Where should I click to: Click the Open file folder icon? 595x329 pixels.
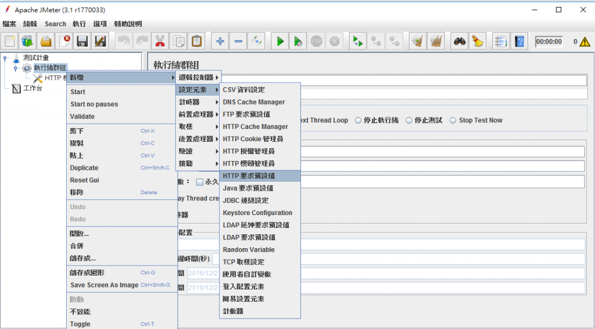tap(46, 41)
